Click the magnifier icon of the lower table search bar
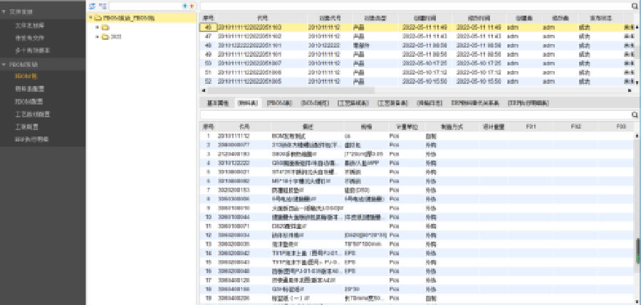This screenshot has width=641, height=305. click(x=635, y=115)
